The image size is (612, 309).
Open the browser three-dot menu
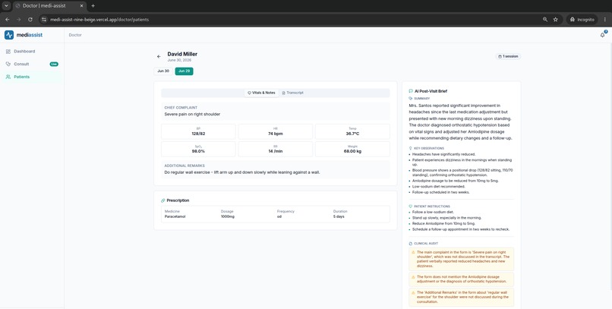[605, 20]
